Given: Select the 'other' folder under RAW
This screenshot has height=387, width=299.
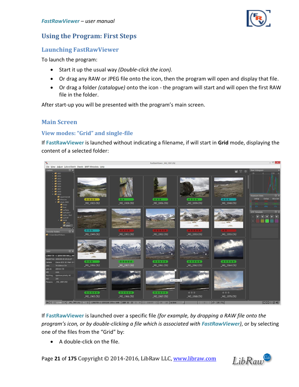Looking at the screenshot, I should tap(66, 223).
